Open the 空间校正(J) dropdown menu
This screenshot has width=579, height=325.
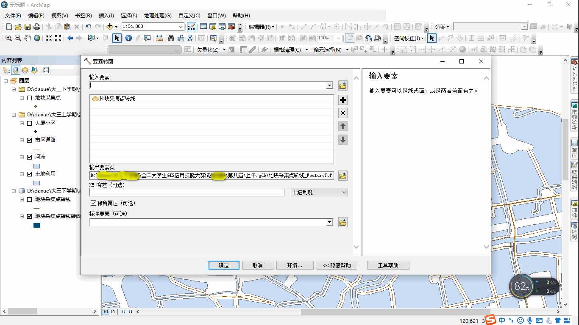[x=409, y=38]
